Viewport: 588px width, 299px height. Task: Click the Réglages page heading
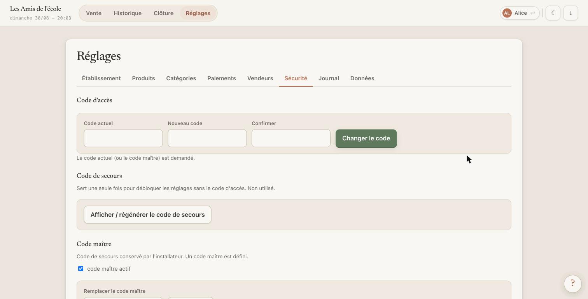click(x=99, y=56)
